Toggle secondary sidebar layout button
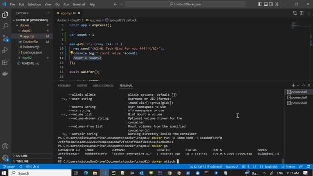 [x=271, y=4]
